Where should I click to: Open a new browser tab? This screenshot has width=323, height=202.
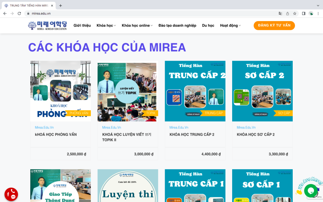point(61,6)
